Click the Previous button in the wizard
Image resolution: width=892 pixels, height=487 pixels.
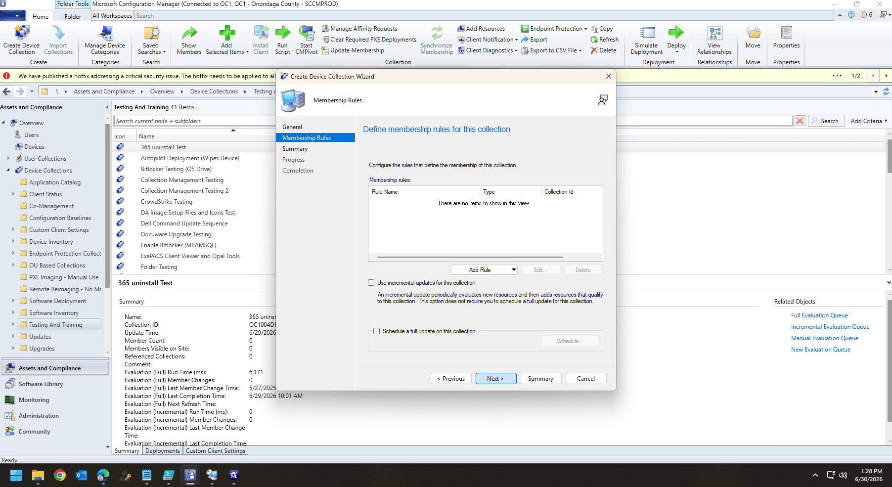click(x=451, y=379)
